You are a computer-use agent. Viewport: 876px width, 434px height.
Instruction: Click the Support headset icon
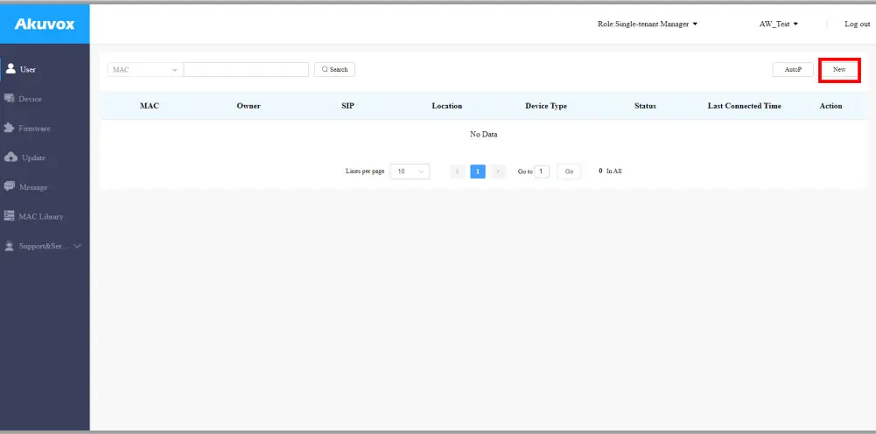(x=9, y=246)
